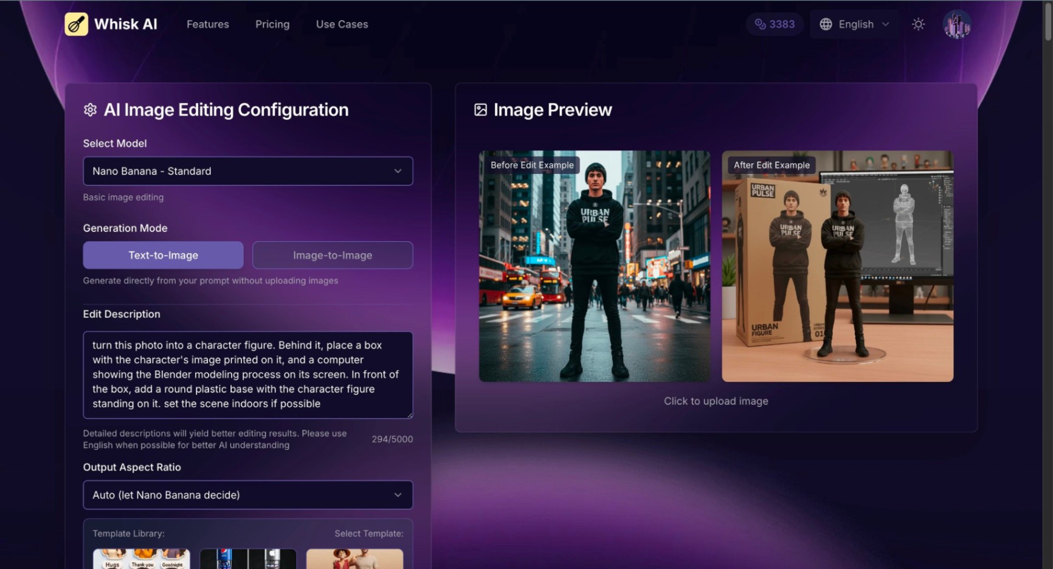The width and height of the screenshot is (1053, 569).
Task: Open the Nano Banana - Standard model dropdown
Action: [x=247, y=171]
